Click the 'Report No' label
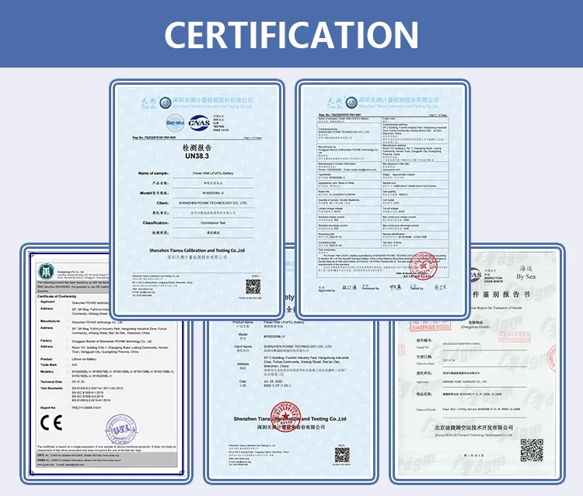 click(48, 408)
